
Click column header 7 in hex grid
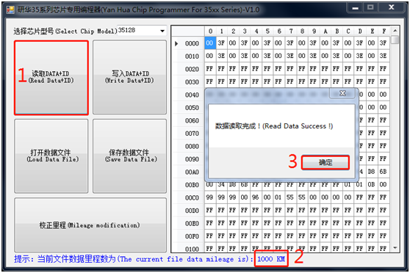click(x=290, y=32)
